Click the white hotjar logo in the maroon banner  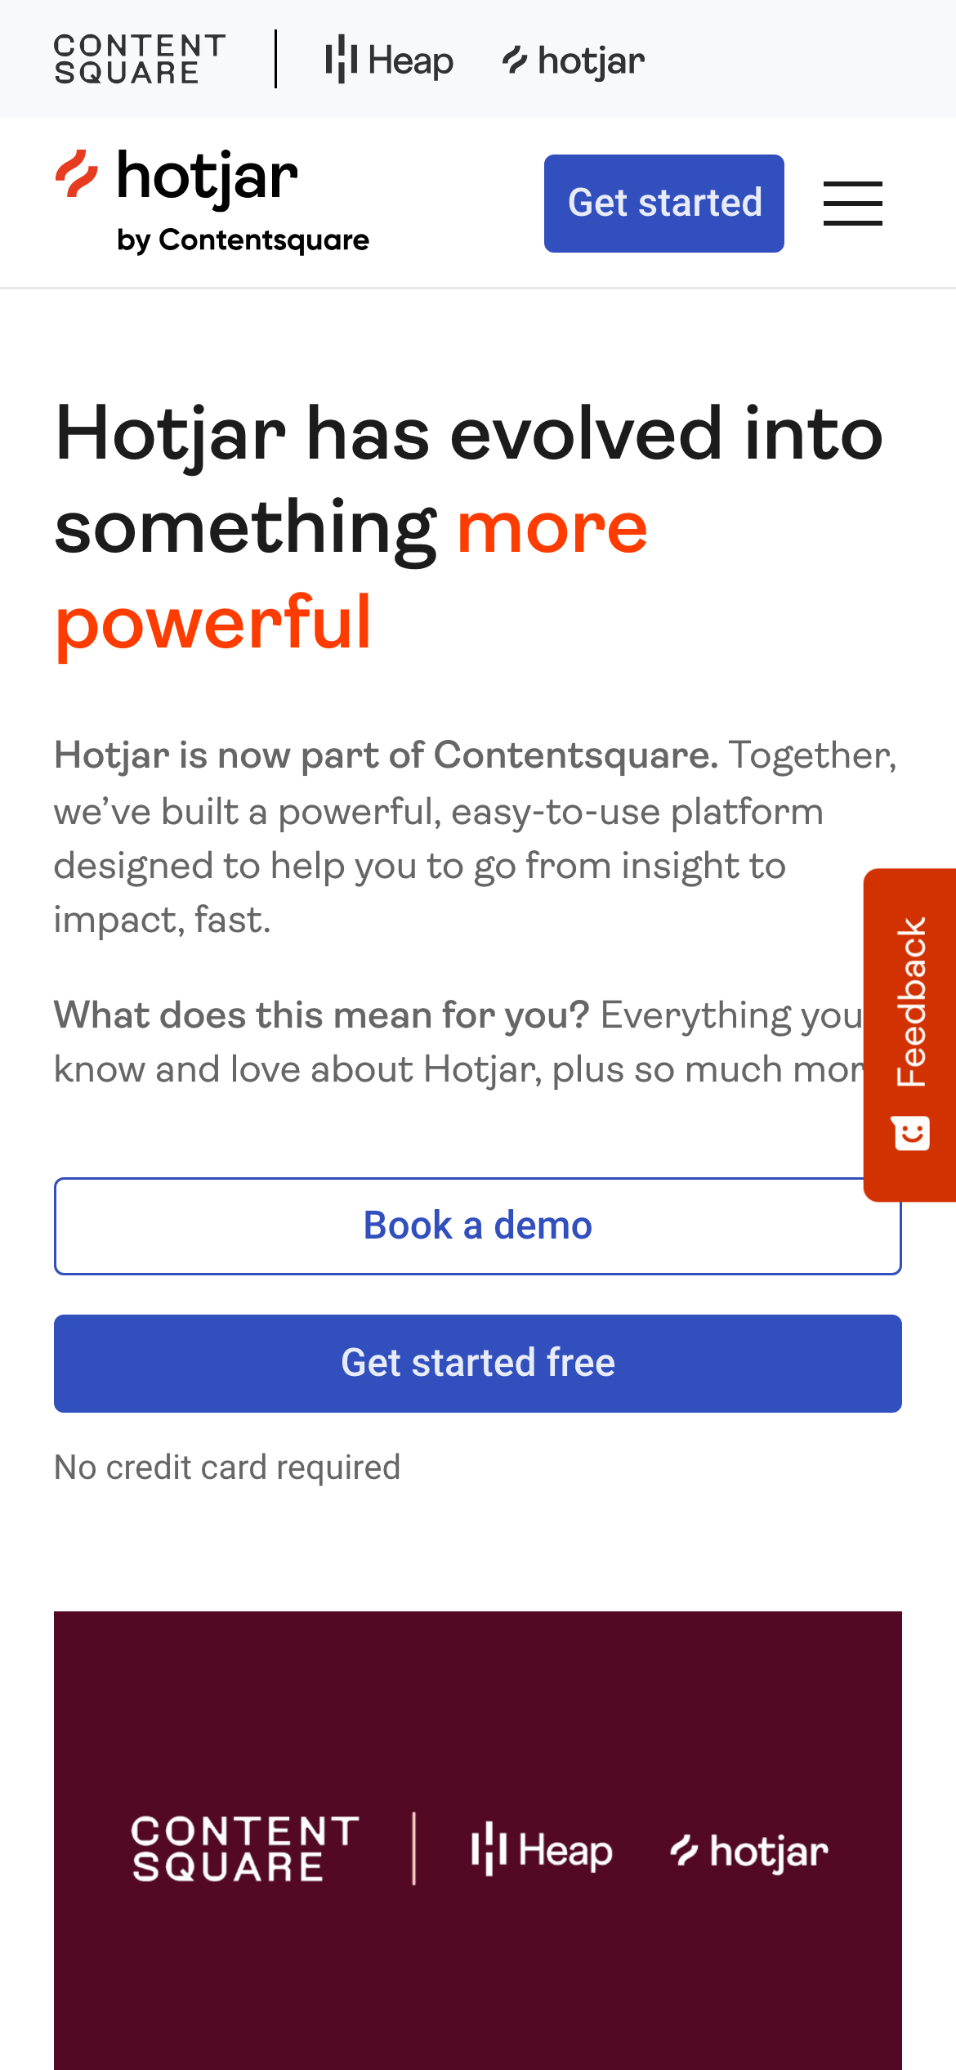pyautogui.click(x=748, y=1851)
